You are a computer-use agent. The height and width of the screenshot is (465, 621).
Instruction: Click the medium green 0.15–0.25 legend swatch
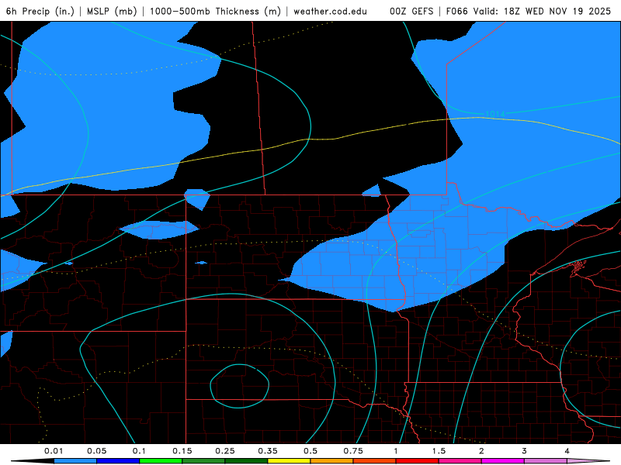[203, 461]
